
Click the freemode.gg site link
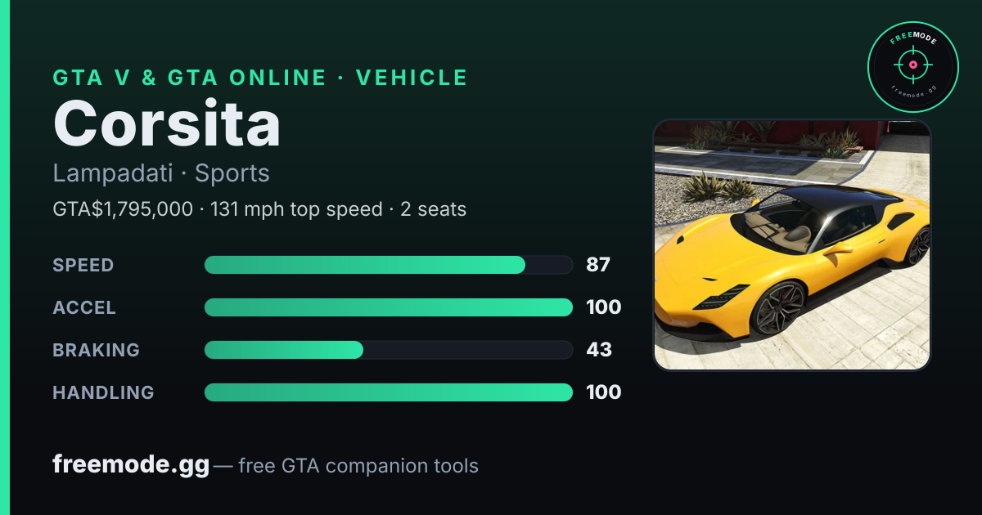click(131, 465)
